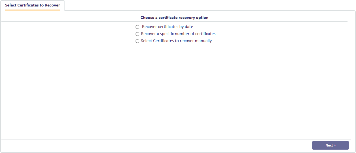This screenshot has height=153, width=356.
Task: Click the word 'Choose' in the heading
Action: tap(147, 18)
